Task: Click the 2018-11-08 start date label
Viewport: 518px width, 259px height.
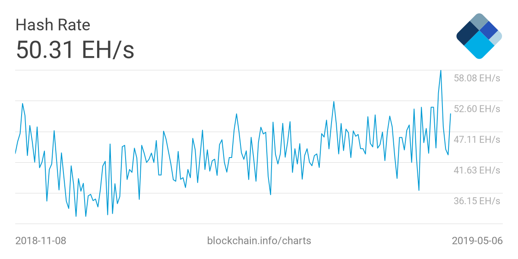Action: pos(41,240)
